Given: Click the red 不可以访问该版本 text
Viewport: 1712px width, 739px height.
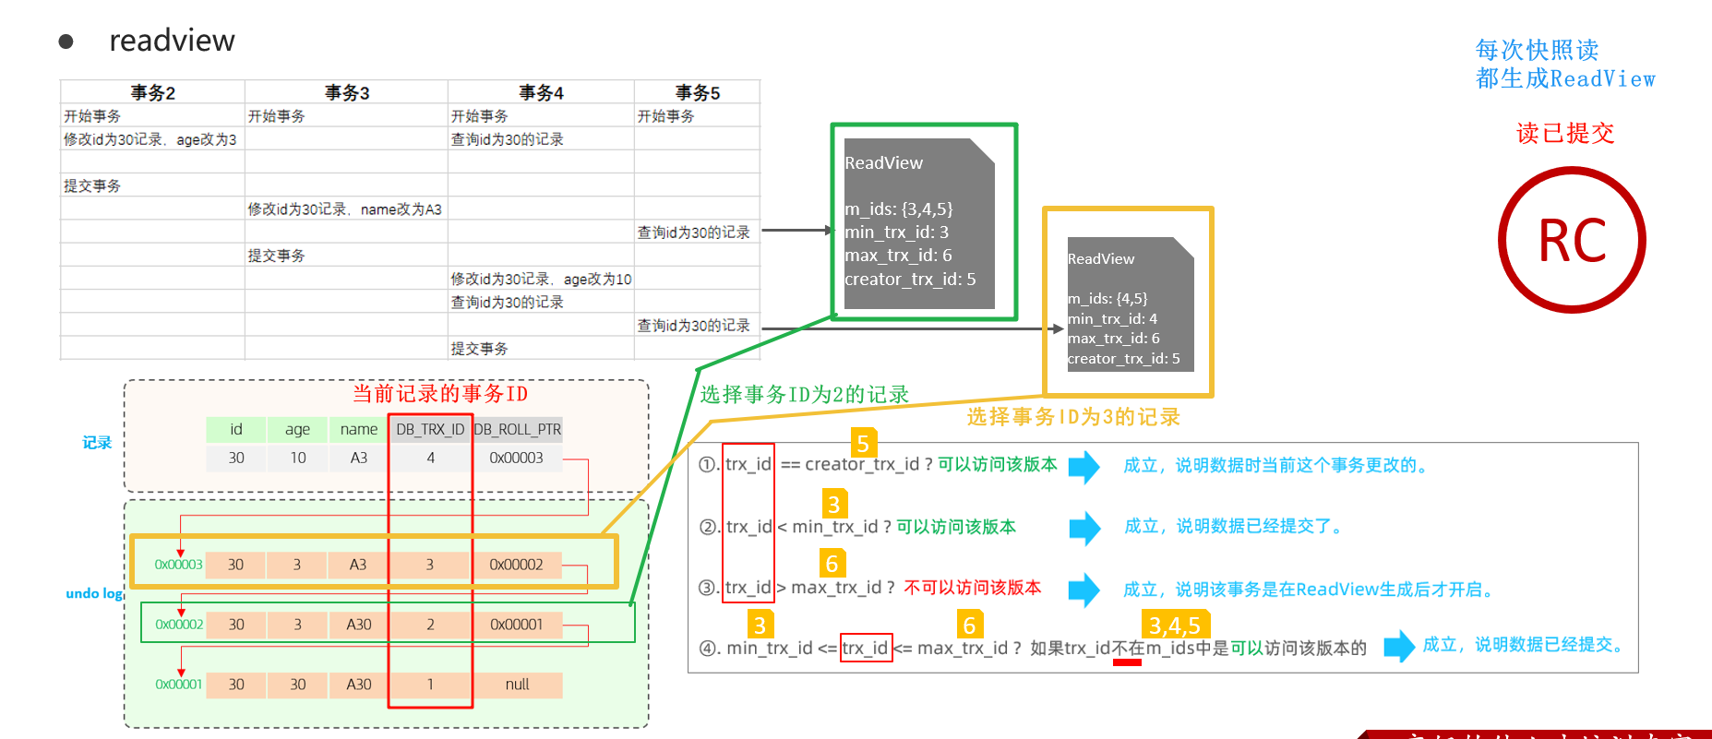Looking at the screenshot, I should click(x=973, y=588).
